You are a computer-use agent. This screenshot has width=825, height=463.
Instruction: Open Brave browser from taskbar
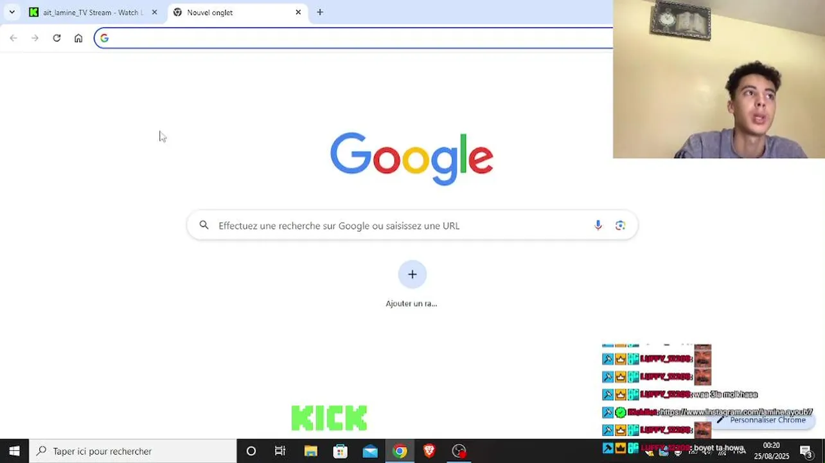pos(429,451)
